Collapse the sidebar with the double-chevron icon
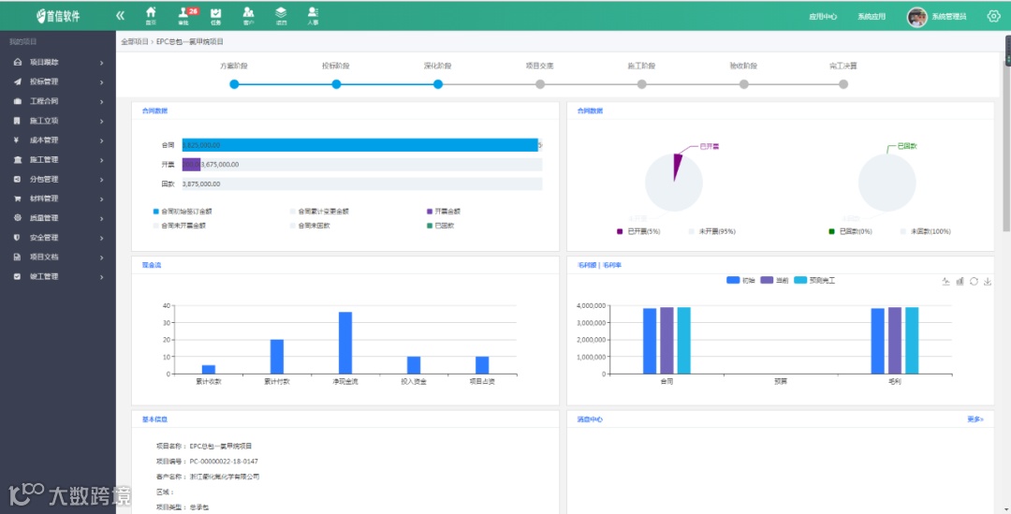 [120, 16]
